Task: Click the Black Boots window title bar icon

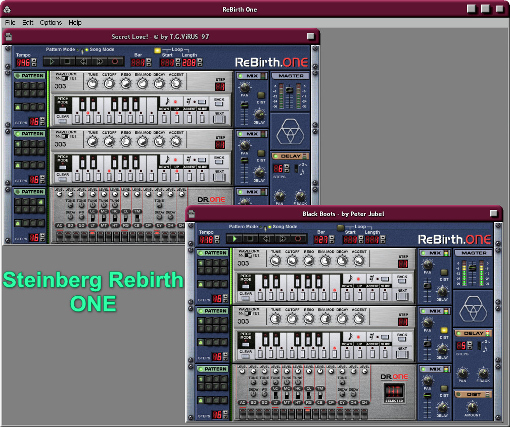Action: pos(192,213)
